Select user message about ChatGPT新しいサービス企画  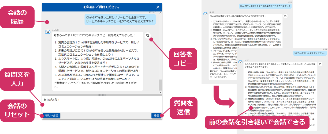[120, 19]
